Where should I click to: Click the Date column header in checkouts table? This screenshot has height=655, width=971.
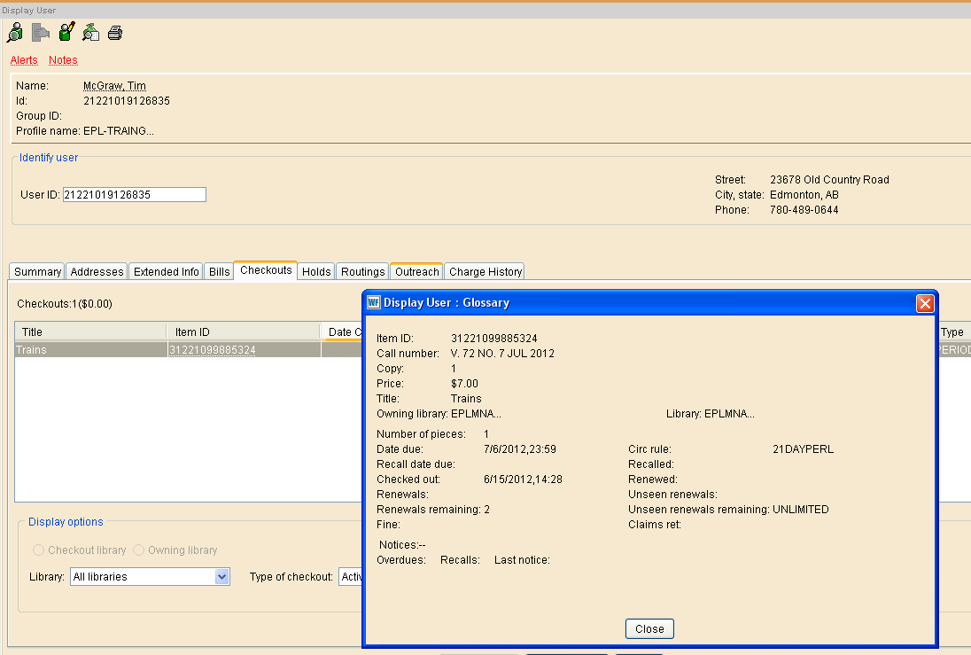tap(342, 332)
